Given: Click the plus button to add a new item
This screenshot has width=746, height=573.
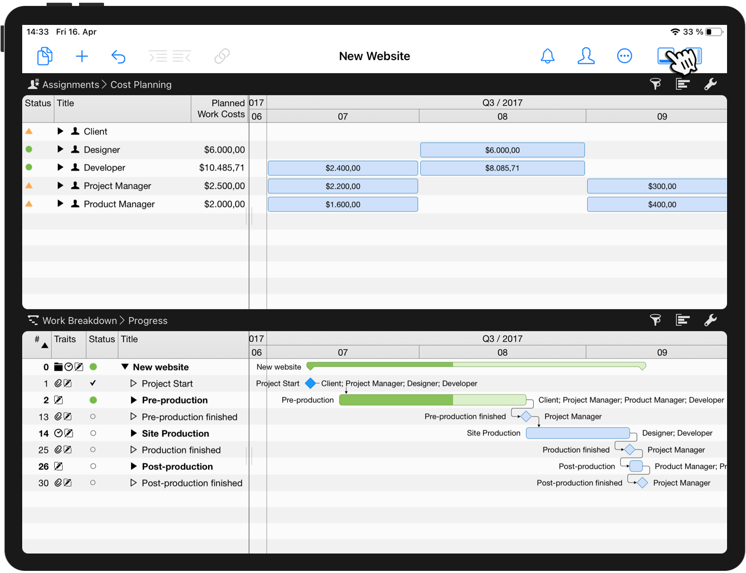Looking at the screenshot, I should [x=82, y=56].
